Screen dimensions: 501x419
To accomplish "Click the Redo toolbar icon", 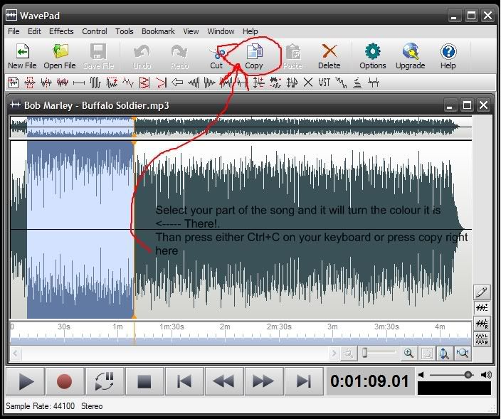I will pyautogui.click(x=179, y=51).
